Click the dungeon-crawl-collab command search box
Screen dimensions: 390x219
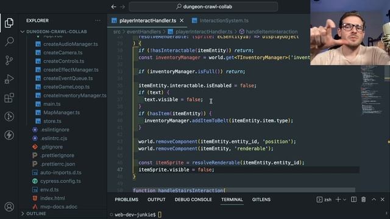click(204, 7)
